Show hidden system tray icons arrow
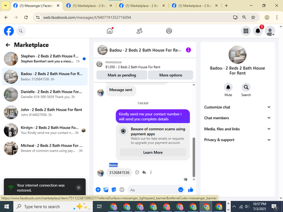The width and height of the screenshot is (283, 212). (234, 206)
